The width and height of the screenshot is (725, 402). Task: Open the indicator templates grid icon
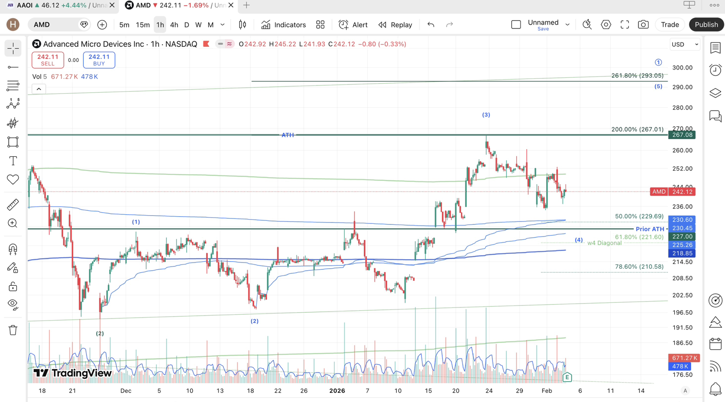[x=320, y=25]
